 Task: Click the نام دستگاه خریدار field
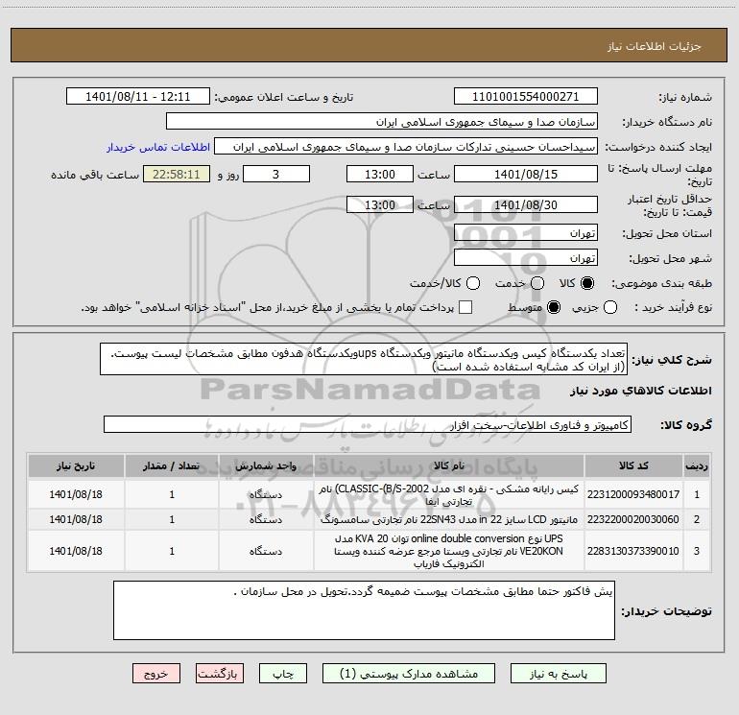pyautogui.click(x=382, y=122)
